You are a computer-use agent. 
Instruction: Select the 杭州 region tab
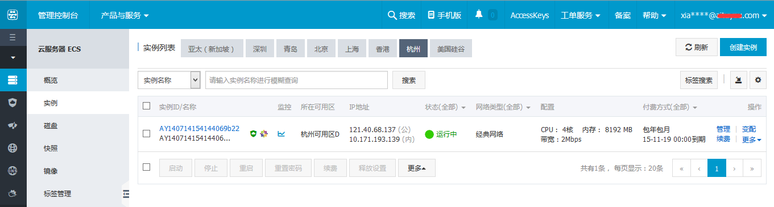pyautogui.click(x=413, y=49)
